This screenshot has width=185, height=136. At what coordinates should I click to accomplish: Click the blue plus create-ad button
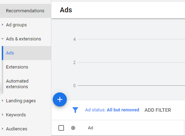point(60,99)
